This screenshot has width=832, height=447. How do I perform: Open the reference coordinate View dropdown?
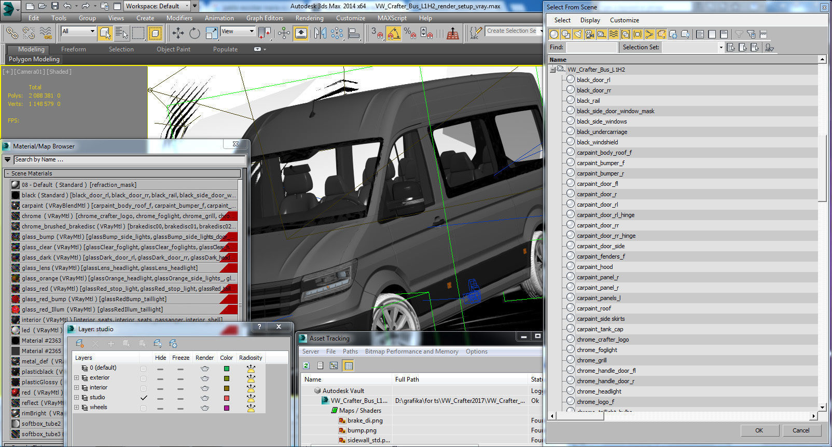[238, 31]
